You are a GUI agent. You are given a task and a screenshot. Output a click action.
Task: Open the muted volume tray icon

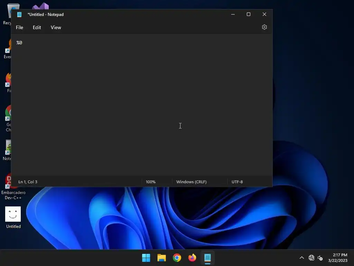tap(320, 258)
